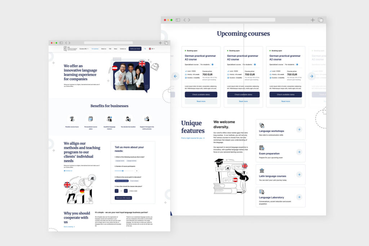Click the You decide the location icon
Viewport: 369px width, 246px height.
128,119
